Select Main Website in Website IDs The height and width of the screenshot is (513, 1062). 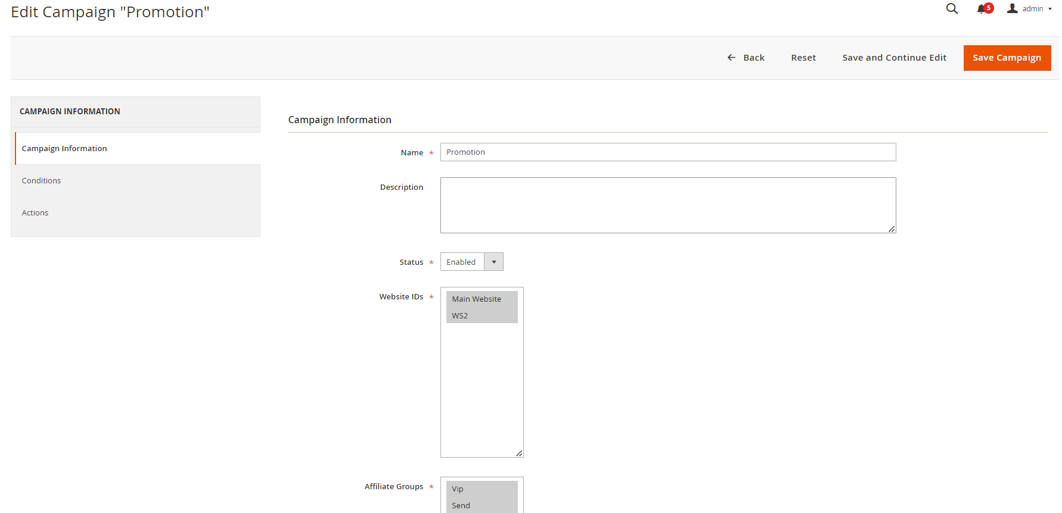tap(477, 299)
